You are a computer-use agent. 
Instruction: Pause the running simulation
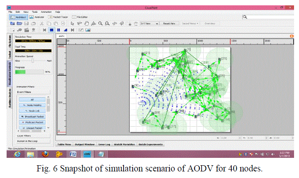coord(59,30)
